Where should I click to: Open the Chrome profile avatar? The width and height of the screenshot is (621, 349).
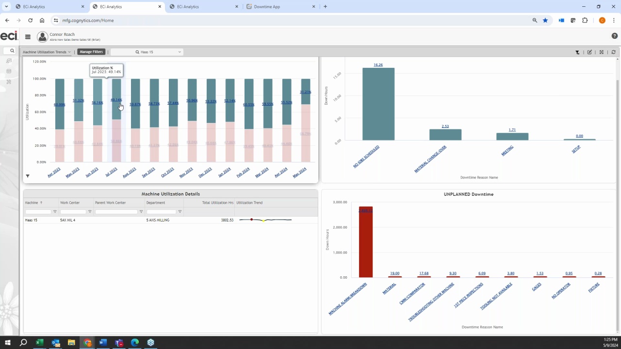pos(602,20)
